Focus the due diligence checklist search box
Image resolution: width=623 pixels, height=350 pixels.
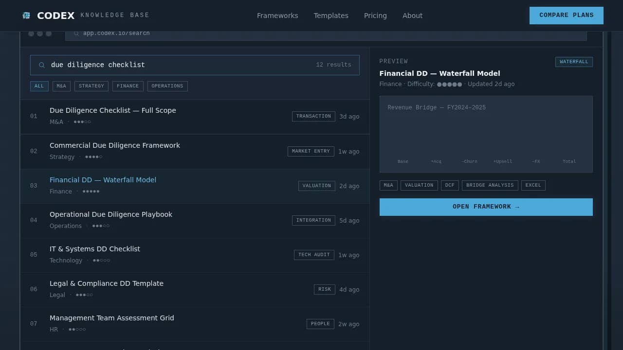coord(195,65)
